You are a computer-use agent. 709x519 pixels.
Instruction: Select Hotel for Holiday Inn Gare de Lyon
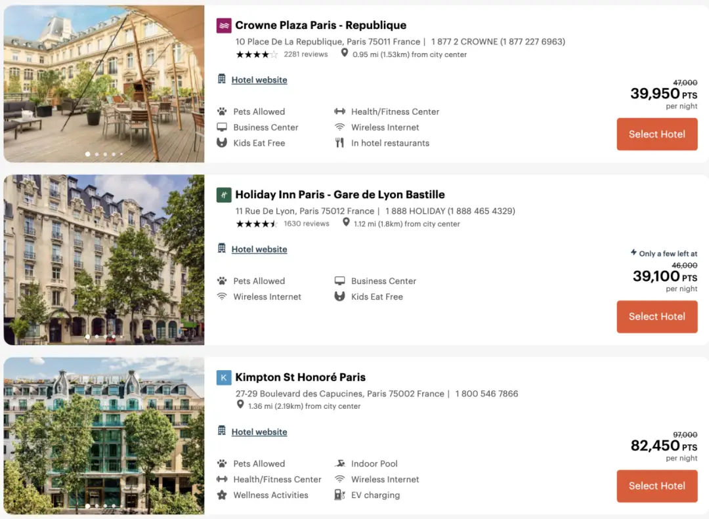coord(656,316)
